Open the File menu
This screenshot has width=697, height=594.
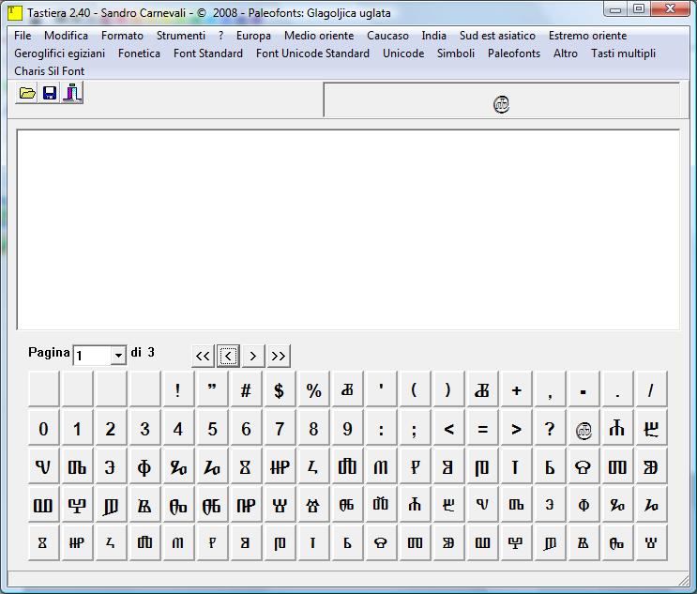[x=23, y=36]
